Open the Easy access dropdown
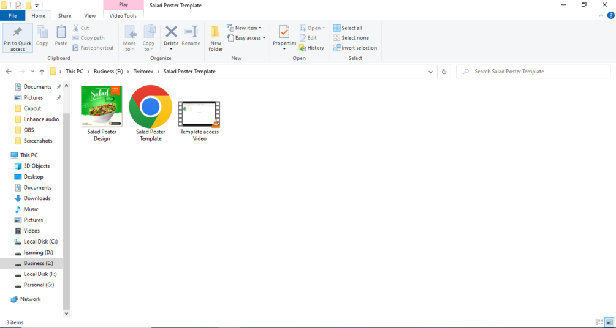The image size is (616, 328). 246,38
